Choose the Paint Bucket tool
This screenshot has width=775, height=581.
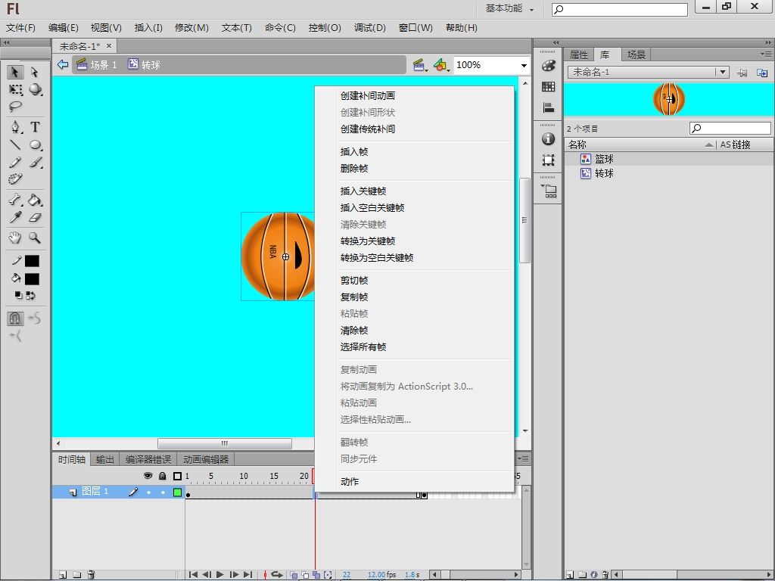[35, 200]
